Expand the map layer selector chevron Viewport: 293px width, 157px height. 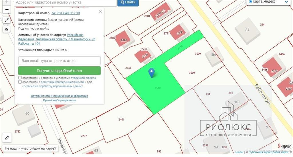tap(286, 2)
